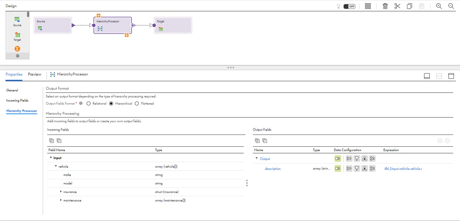Open the Incoming Fields section
This screenshot has width=460, height=221.
coord(17,100)
